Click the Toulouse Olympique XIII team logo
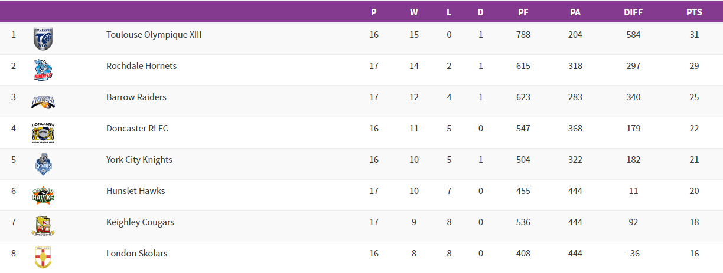This screenshot has width=723, height=273. (43, 39)
